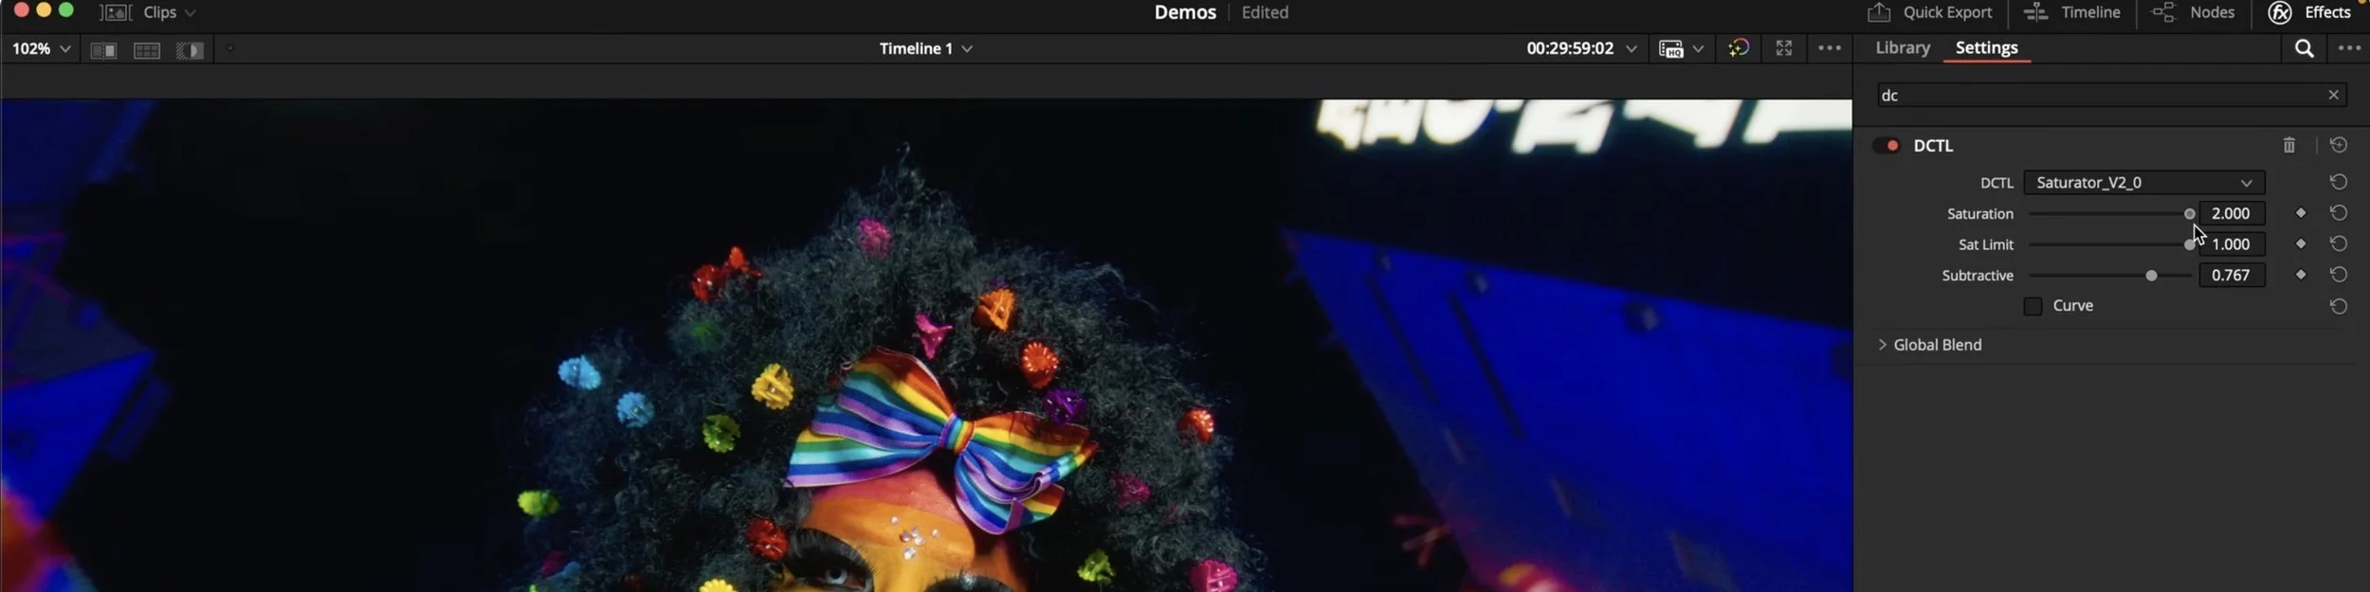The height and width of the screenshot is (592, 2370).
Task: Click the viewer image preview
Action: tap(925, 346)
